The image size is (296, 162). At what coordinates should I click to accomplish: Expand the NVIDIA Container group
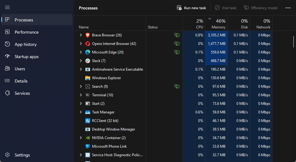81,138
